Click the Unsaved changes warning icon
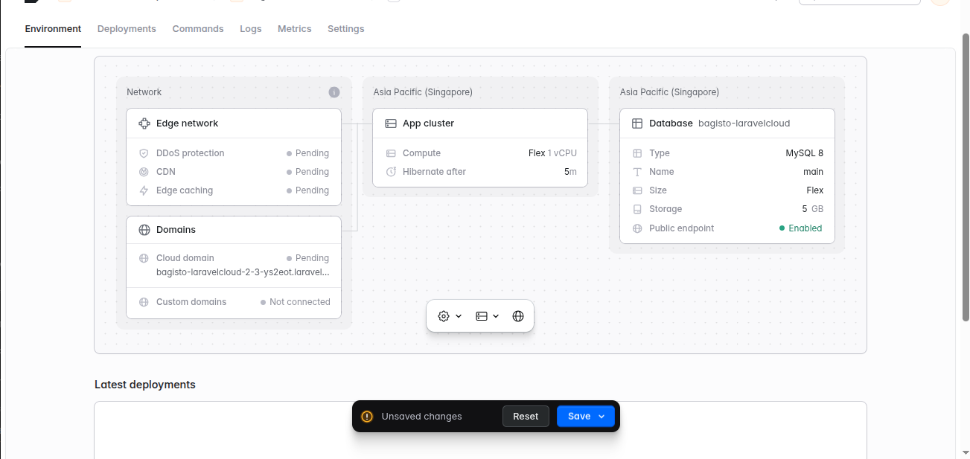Screen dimensions: 970x459 [x=366, y=417]
